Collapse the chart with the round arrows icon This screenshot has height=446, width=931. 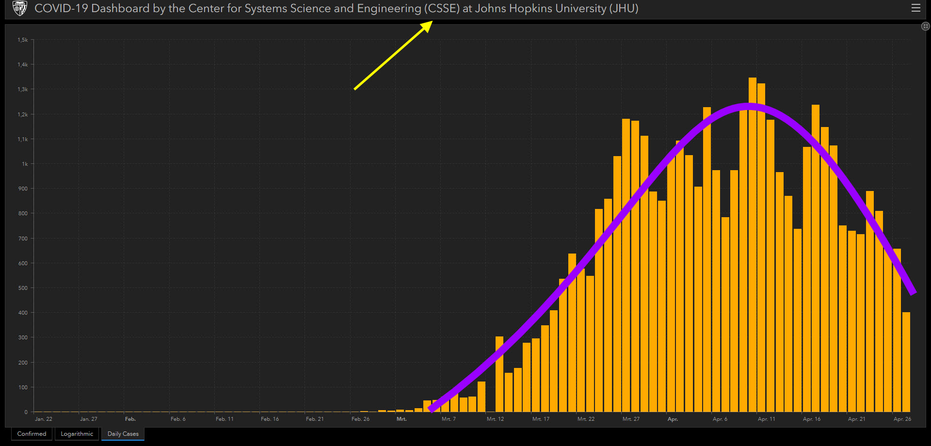click(925, 27)
